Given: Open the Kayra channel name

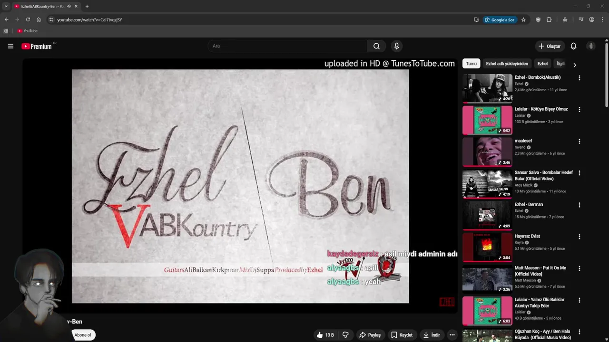Looking at the screenshot, I should click(x=520, y=242).
